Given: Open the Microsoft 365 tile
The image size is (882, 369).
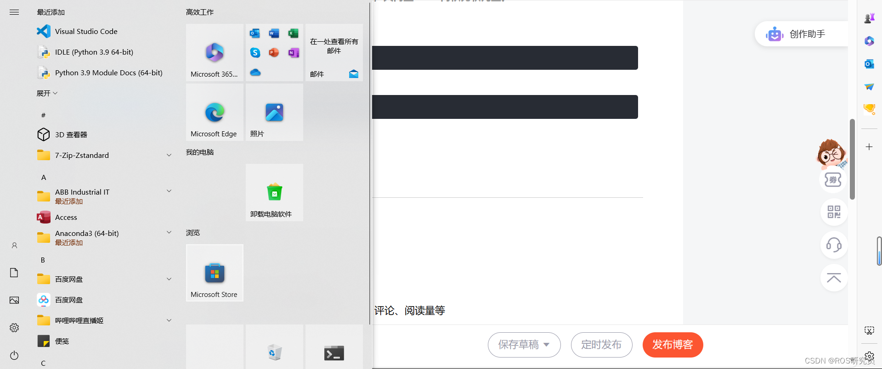Looking at the screenshot, I should coord(215,52).
